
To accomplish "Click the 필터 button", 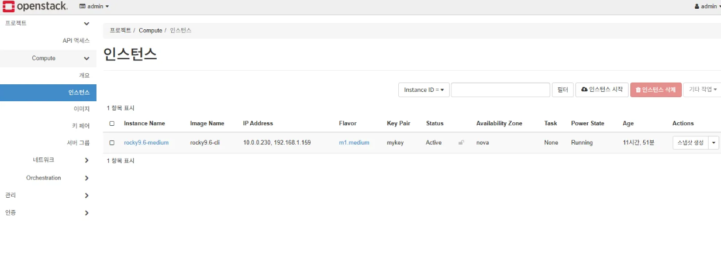I will tap(563, 90).
